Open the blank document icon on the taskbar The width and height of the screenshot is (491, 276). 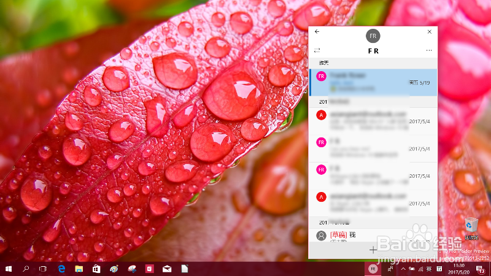[x=185, y=269]
